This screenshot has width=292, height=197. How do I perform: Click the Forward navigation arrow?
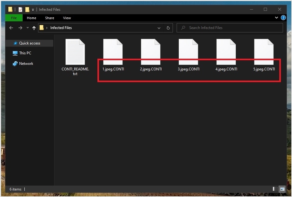coord(20,28)
